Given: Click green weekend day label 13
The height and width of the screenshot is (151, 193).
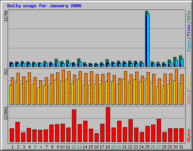Looking at the screenshot, I should click(x=79, y=147).
